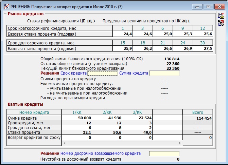This screenshot has width=228, height=165.
Task: Select the 15-month long-term credit term
Action: click(123, 43)
